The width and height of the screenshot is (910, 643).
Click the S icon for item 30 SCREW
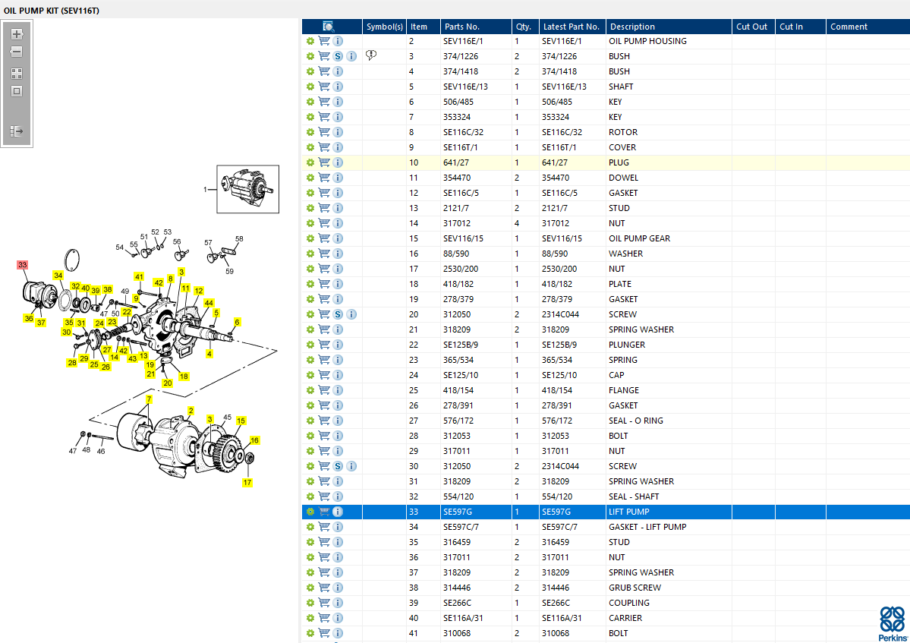pyautogui.click(x=338, y=467)
